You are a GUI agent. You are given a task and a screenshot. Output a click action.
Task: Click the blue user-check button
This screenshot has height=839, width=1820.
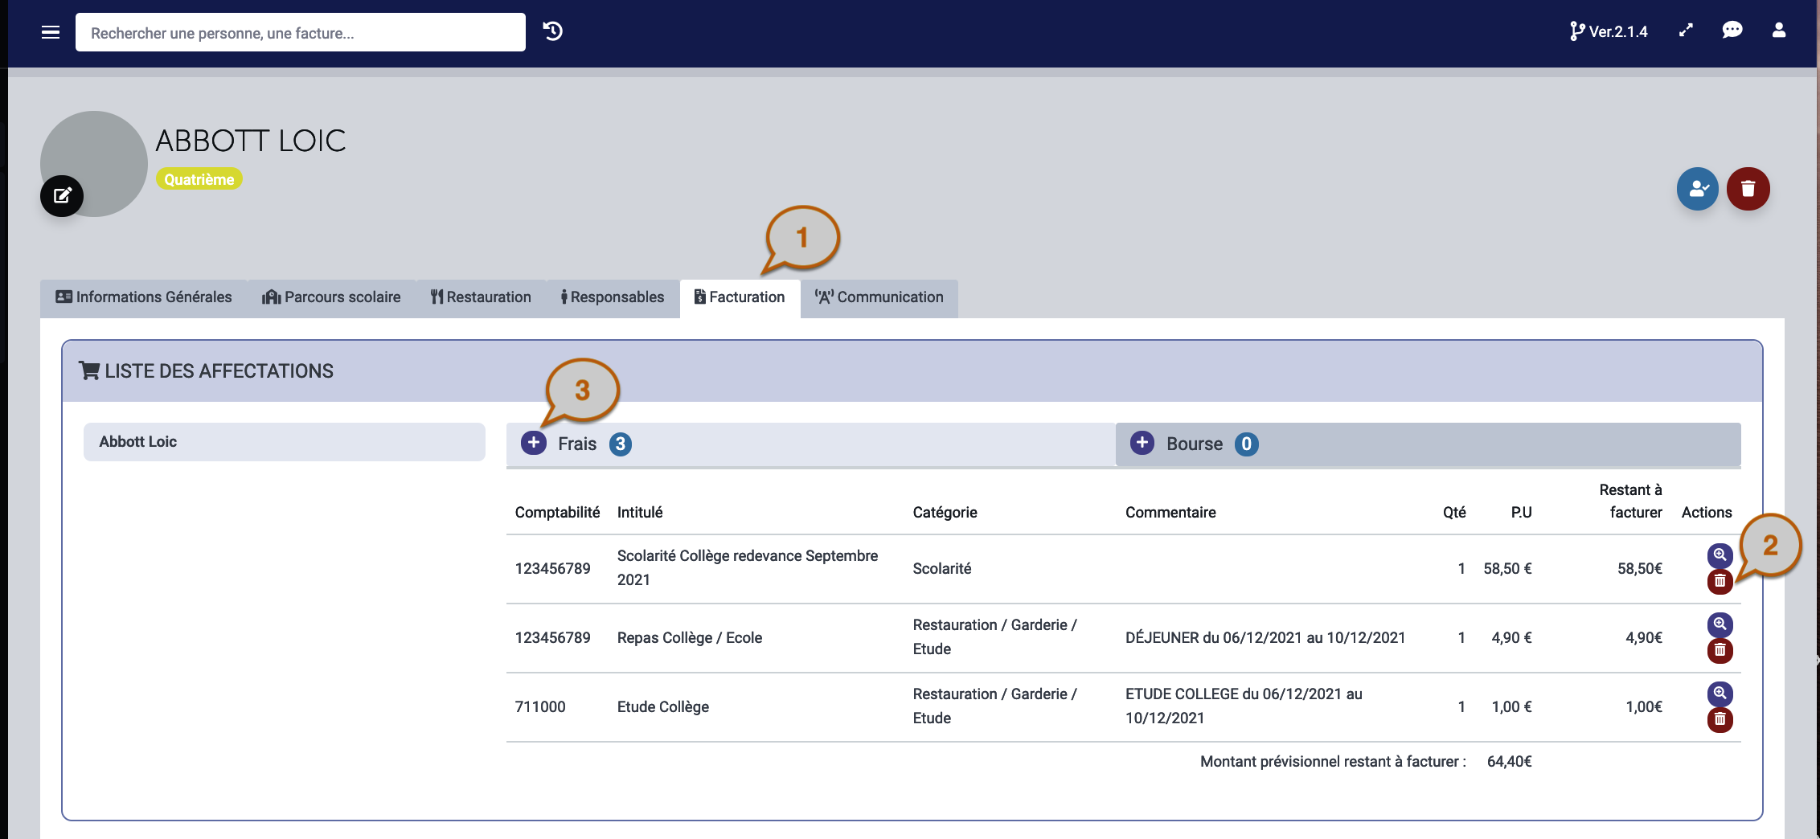coord(1698,189)
